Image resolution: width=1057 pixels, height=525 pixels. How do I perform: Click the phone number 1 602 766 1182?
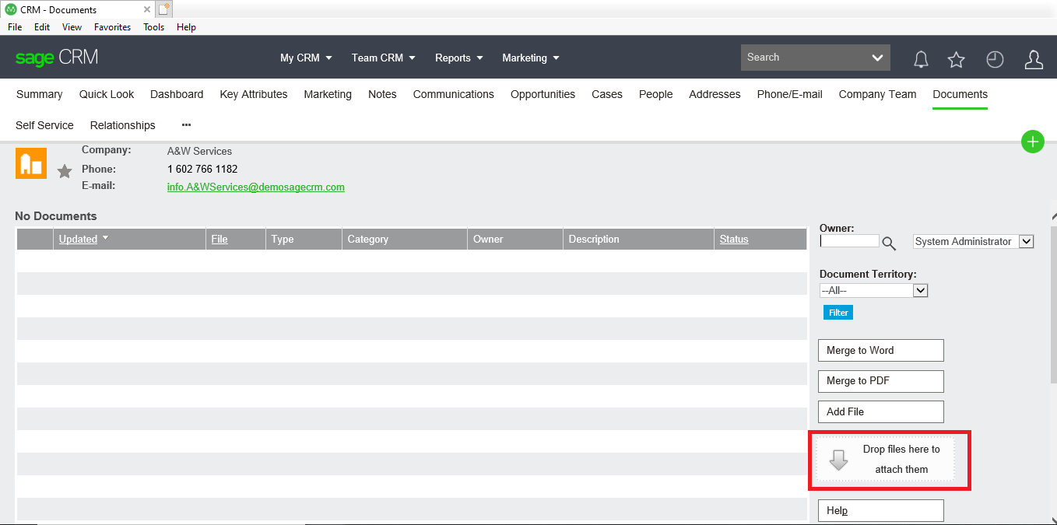tap(202, 169)
